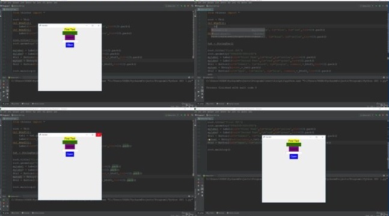Click green Run icon in upper-right IDE toolbar

click(376, 5)
